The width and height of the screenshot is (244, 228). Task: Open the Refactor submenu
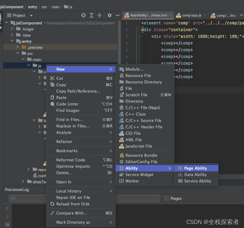click(81, 142)
